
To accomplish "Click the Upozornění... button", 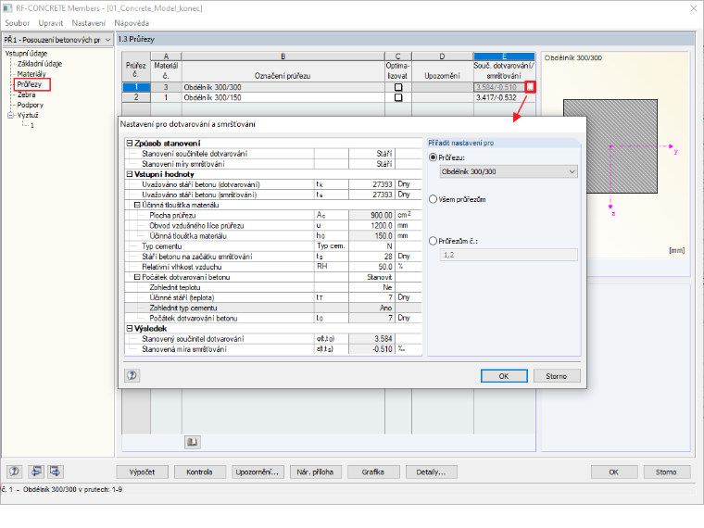I will click(x=258, y=471).
